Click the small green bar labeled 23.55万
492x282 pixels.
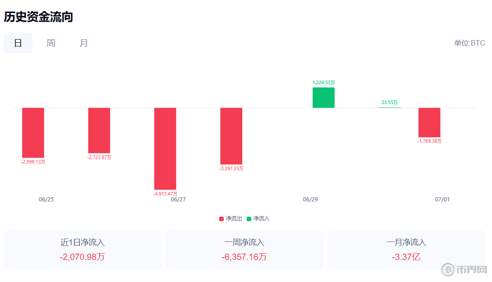(x=390, y=107)
